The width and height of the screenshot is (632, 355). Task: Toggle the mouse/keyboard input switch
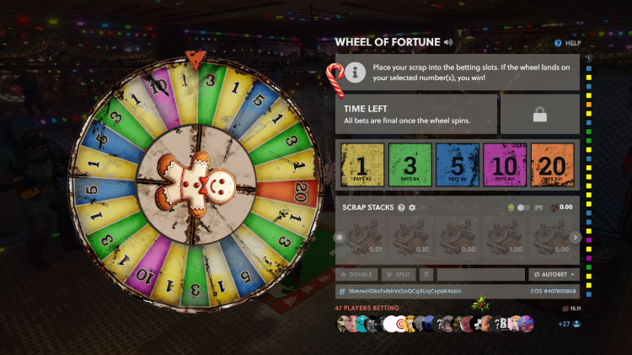tap(523, 207)
